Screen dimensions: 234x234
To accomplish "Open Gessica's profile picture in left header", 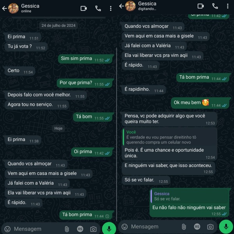I will pos(13,9).
